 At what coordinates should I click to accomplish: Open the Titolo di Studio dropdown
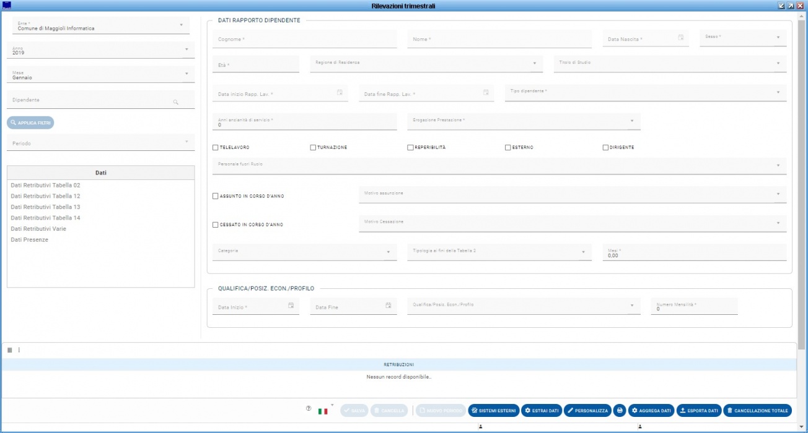click(x=777, y=63)
